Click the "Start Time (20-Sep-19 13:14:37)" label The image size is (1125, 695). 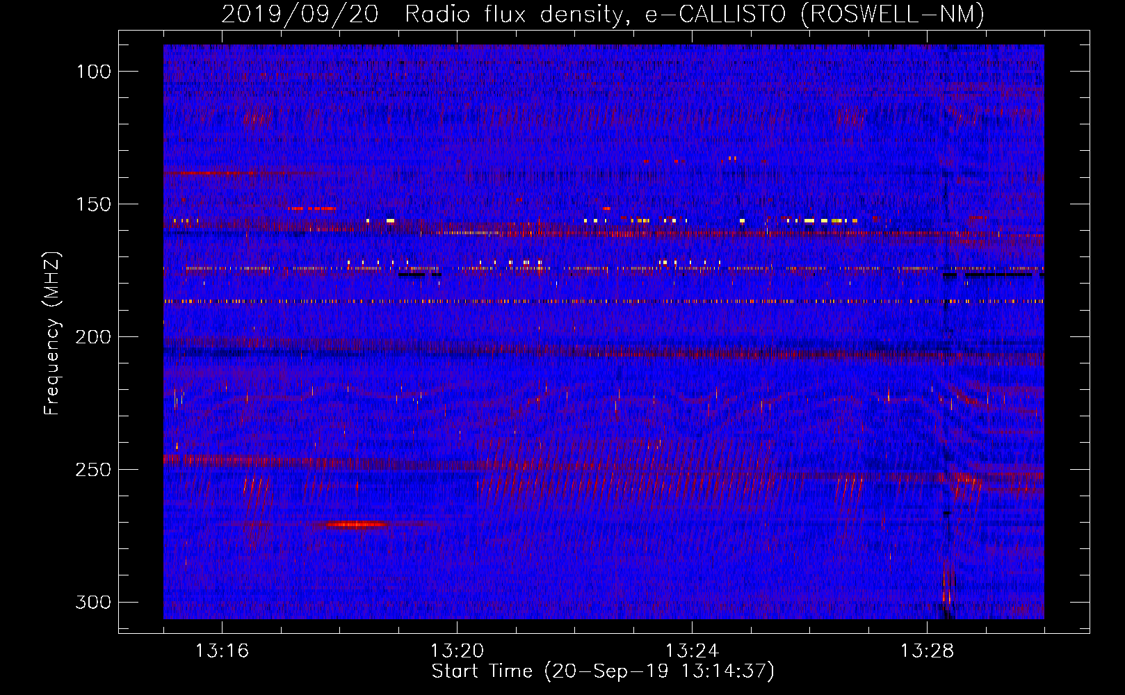pos(603,671)
